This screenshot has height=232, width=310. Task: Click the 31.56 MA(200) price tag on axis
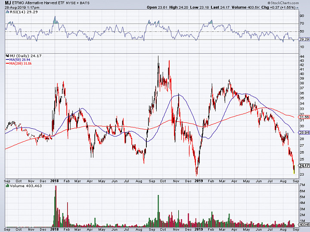304,117
